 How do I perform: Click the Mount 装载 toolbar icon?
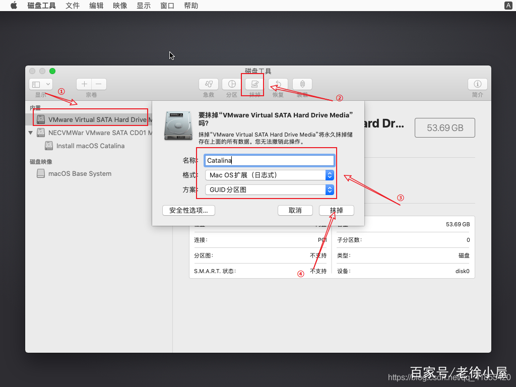tap(302, 84)
